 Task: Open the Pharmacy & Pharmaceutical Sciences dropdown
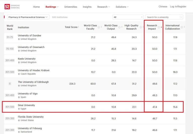tap(28, 17)
